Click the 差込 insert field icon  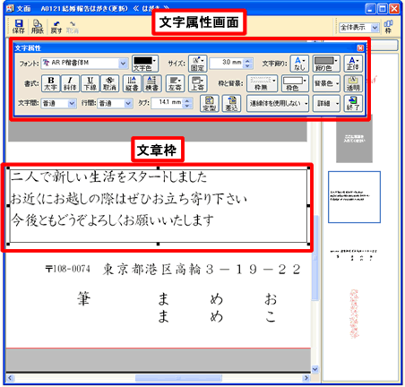pos(231,103)
